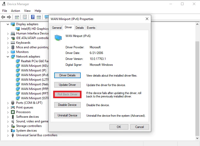Click the Uninstall Device button
The width and height of the screenshot is (200, 146).
click(x=67, y=115)
